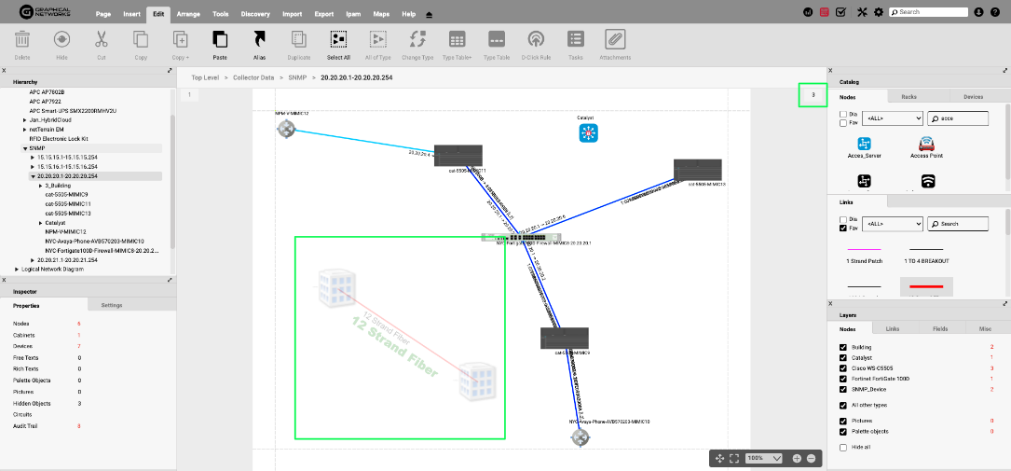Screen dimensions: 1011x471
Task: Open the Catalog nodes <ALL> dropdown
Action: click(893, 118)
